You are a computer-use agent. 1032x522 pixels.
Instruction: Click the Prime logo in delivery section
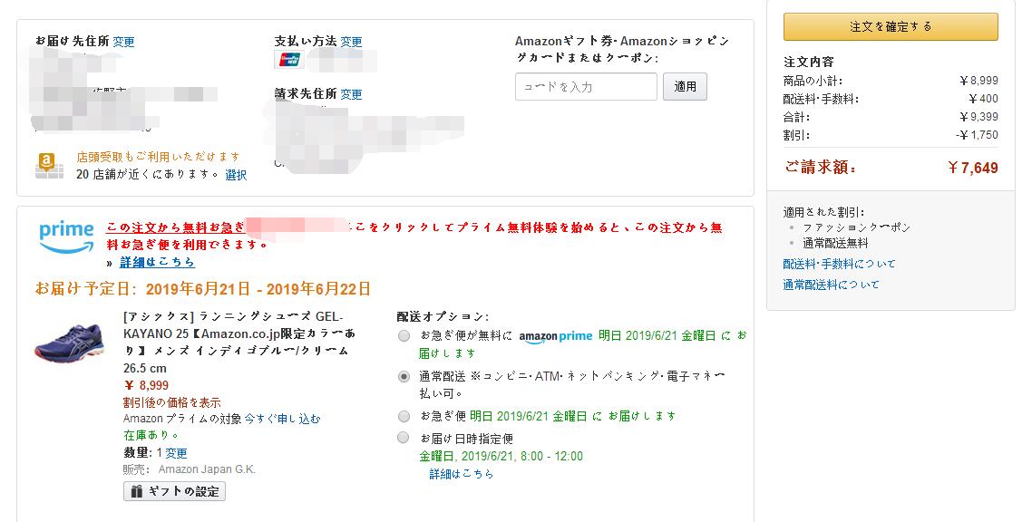[66, 237]
